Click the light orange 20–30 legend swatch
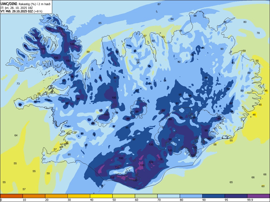 tap(56, 196)
